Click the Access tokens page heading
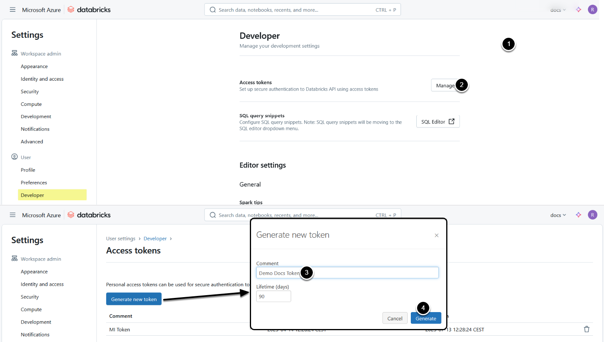Image resolution: width=604 pixels, height=342 pixels. tap(133, 251)
